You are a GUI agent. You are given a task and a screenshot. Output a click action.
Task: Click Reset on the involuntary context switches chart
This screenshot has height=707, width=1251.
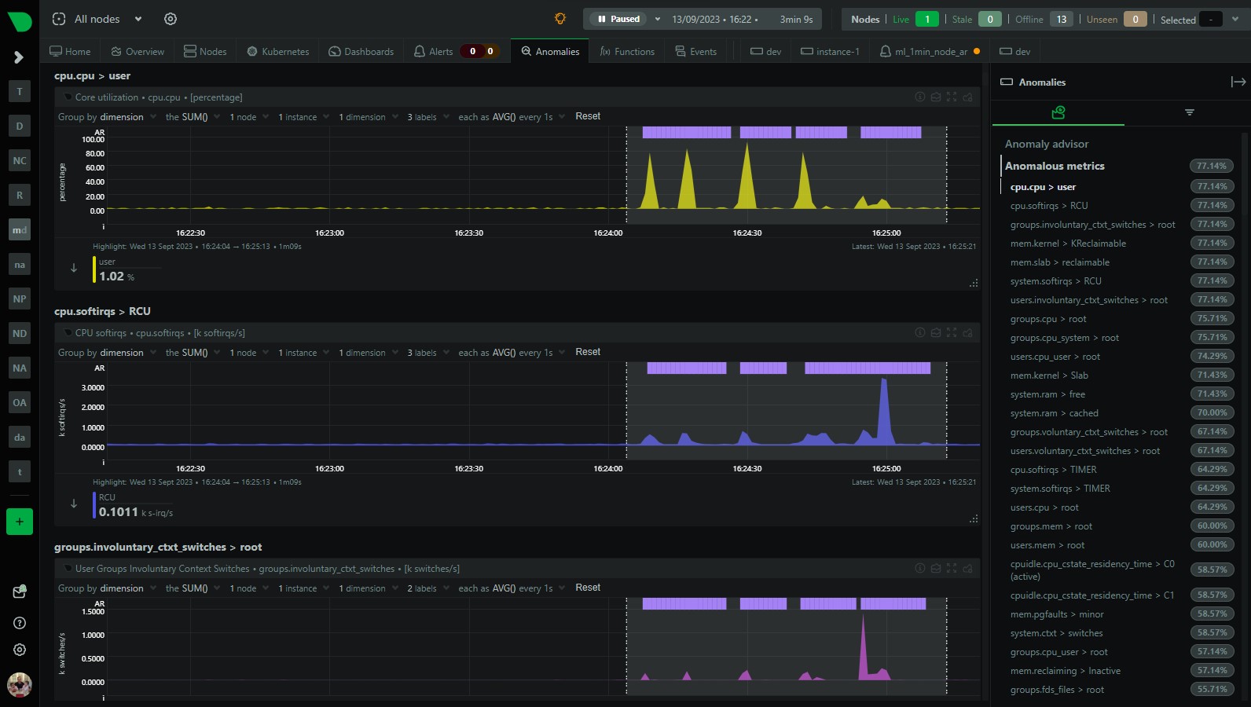pyautogui.click(x=587, y=588)
